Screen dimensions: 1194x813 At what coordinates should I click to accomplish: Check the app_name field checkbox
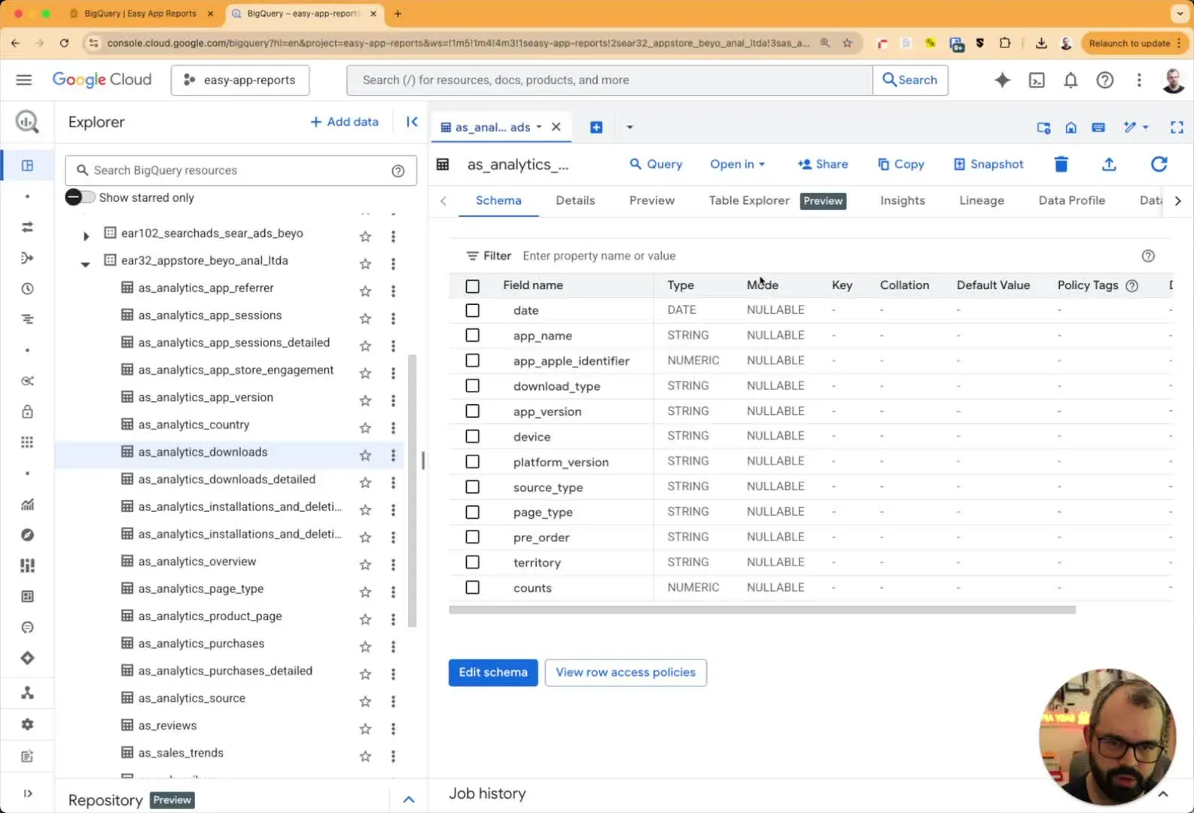click(472, 335)
